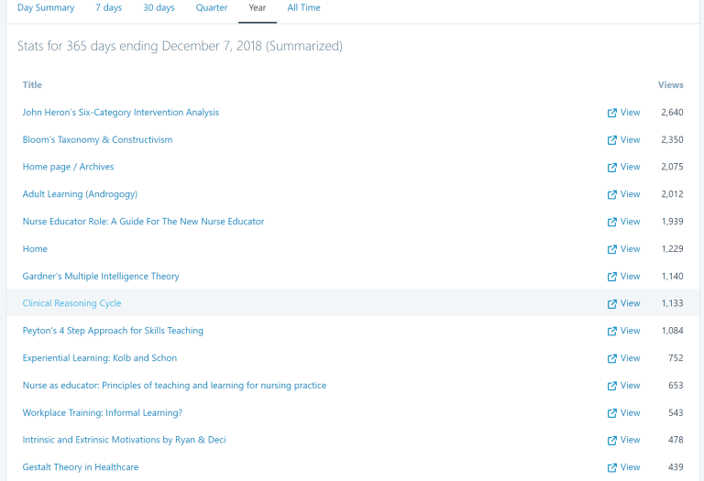Open external View icon for John Heron's Six-Category row
This screenshot has height=481, width=704.
pyautogui.click(x=612, y=113)
